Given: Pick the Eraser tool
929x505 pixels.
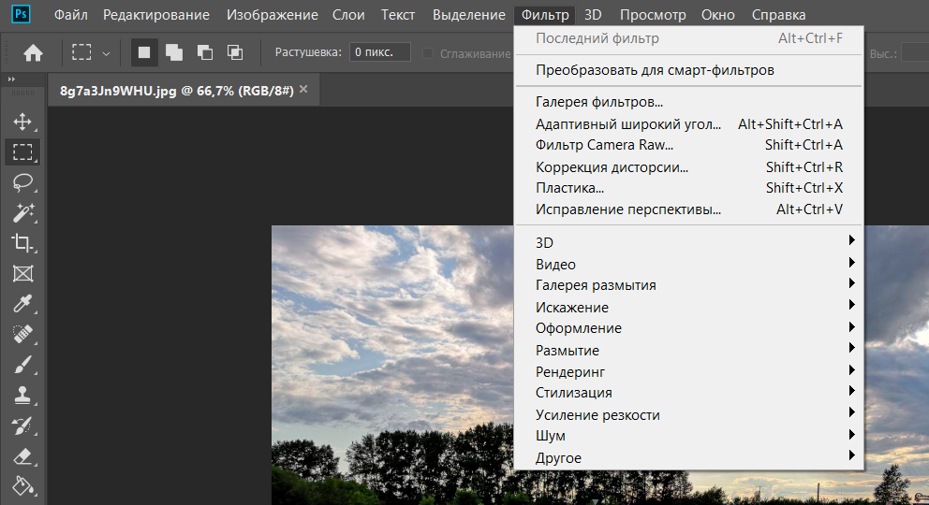Looking at the screenshot, I should [x=22, y=456].
